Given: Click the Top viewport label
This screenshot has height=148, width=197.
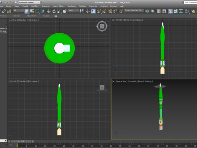Looking at the screenshot, I should click(x=15, y=20).
